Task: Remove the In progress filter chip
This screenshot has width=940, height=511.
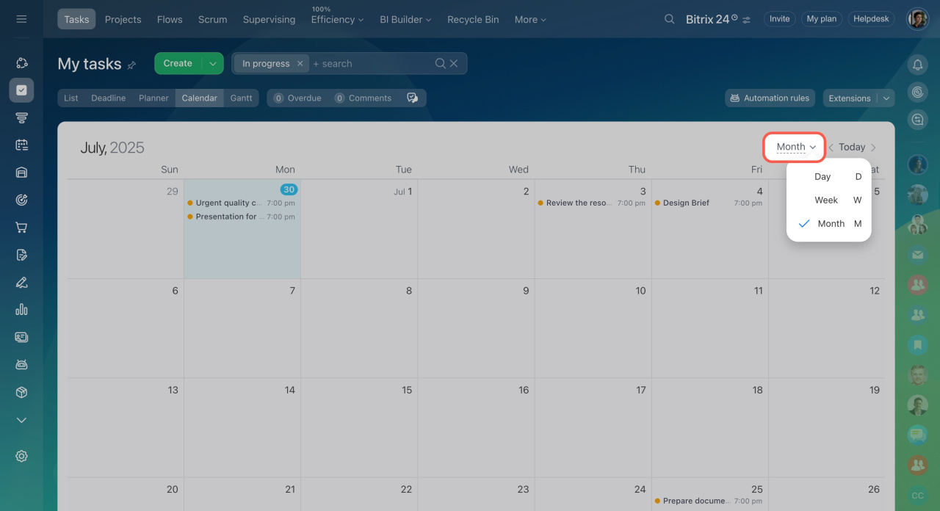Action: (300, 64)
